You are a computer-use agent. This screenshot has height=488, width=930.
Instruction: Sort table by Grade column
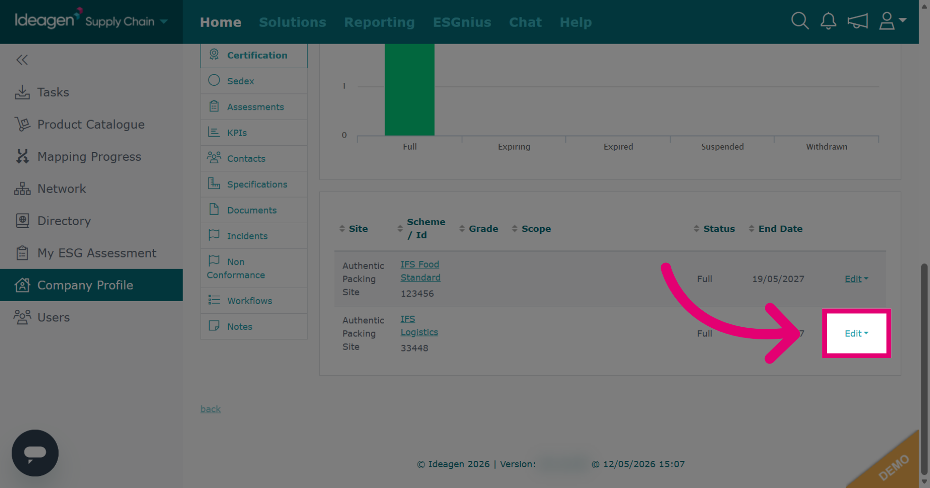[x=479, y=229]
